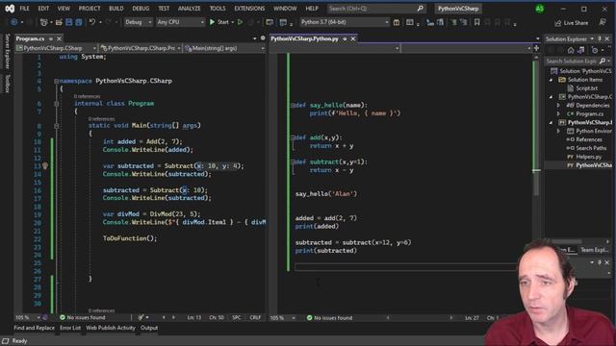Open the Team Explorer tab

[x=594, y=250]
